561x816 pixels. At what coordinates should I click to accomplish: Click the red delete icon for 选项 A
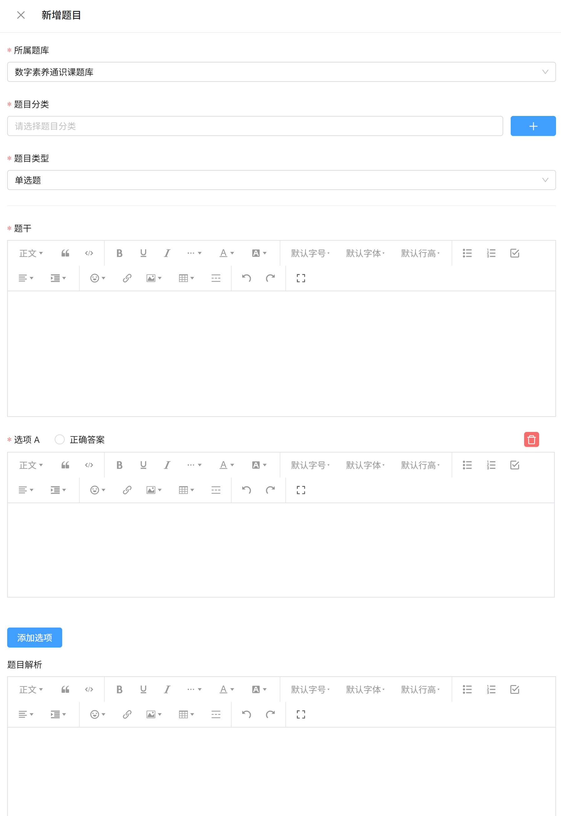pyautogui.click(x=531, y=439)
